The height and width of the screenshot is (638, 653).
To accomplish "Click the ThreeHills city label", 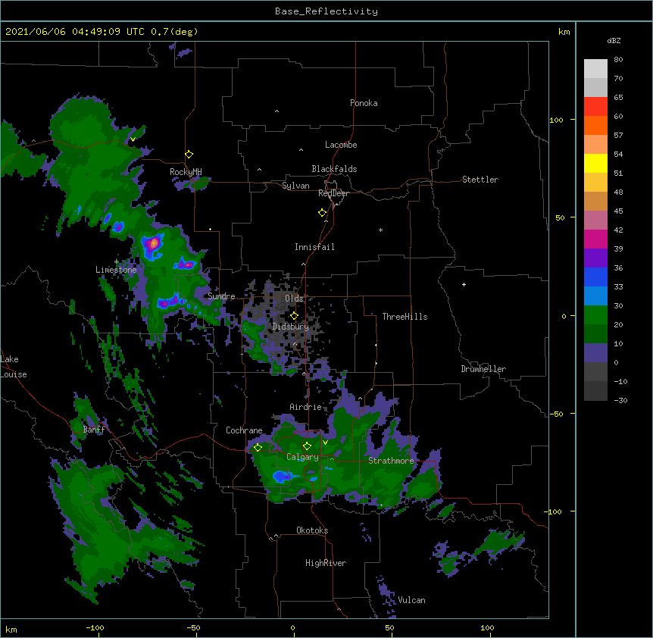I will click(x=405, y=317).
